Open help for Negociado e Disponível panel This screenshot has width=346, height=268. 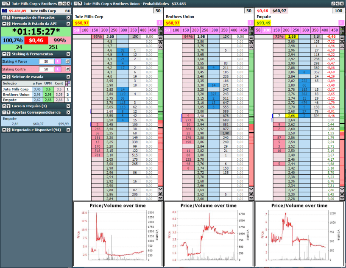[8, 130]
